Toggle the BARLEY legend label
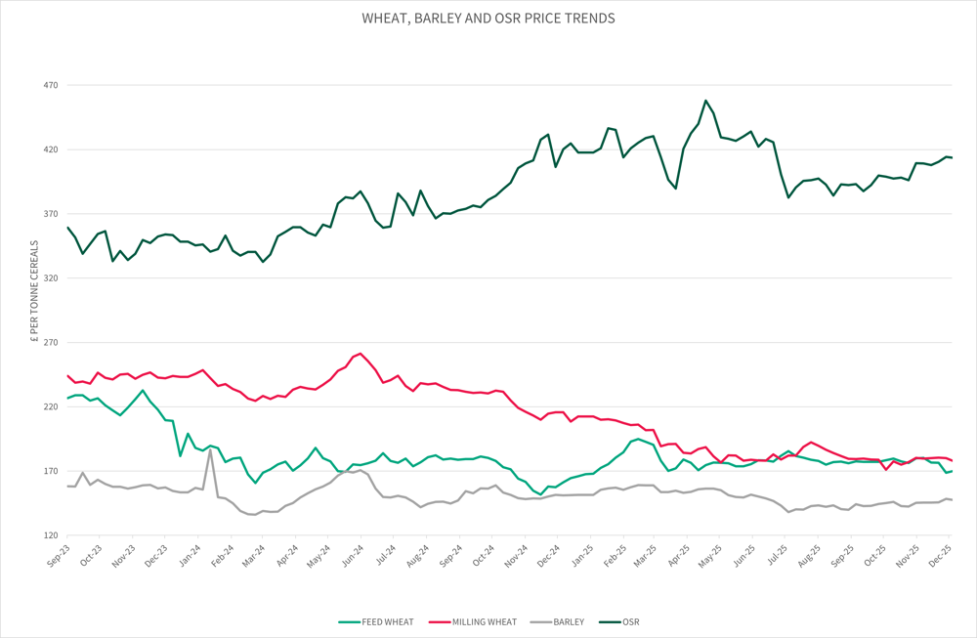This screenshot has width=977, height=638. click(569, 621)
